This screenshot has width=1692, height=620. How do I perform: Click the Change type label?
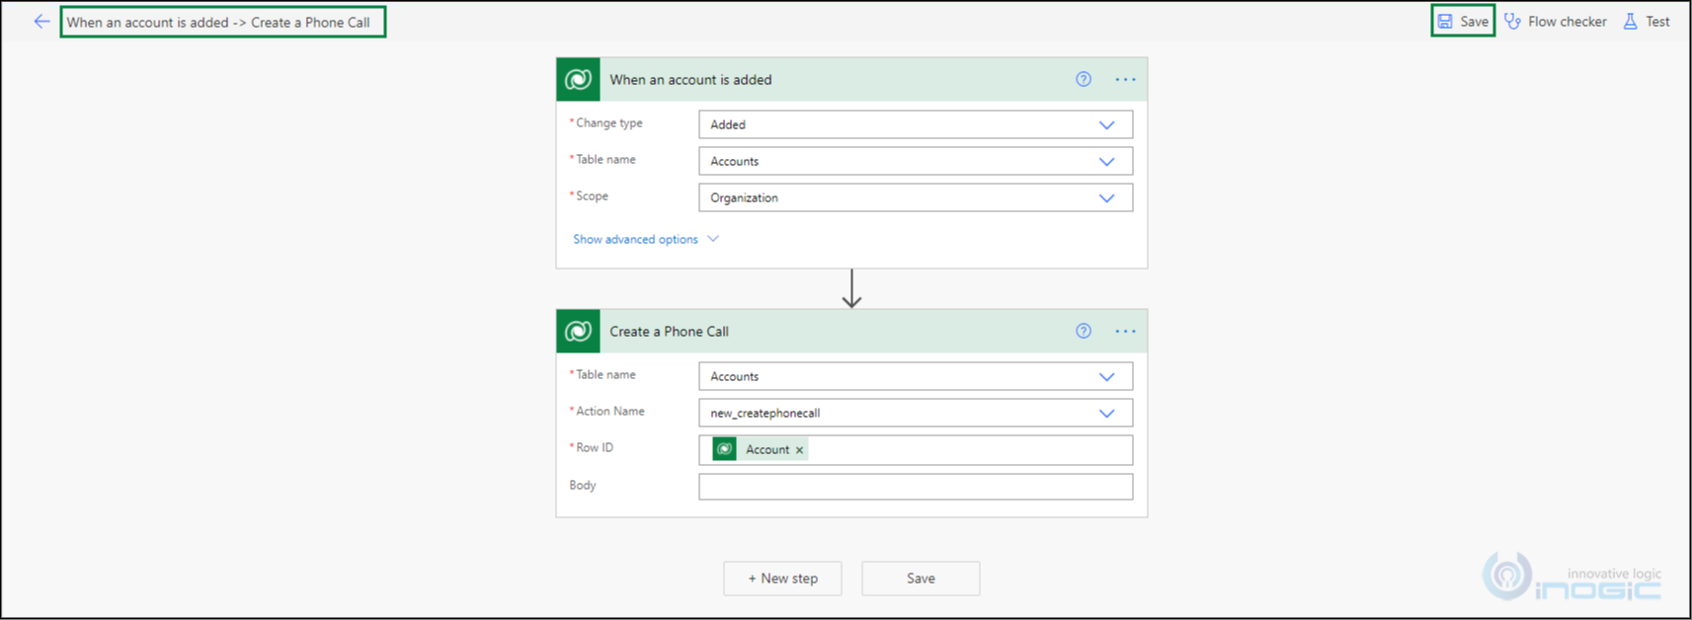coord(606,122)
